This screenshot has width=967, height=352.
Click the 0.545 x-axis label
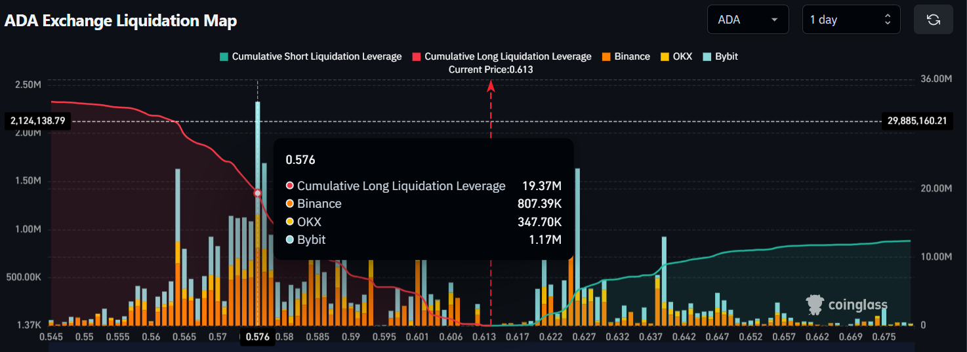(52, 337)
